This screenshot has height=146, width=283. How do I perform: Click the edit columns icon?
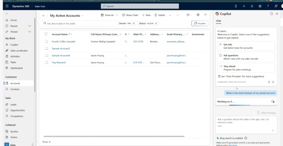[x=198, y=15]
